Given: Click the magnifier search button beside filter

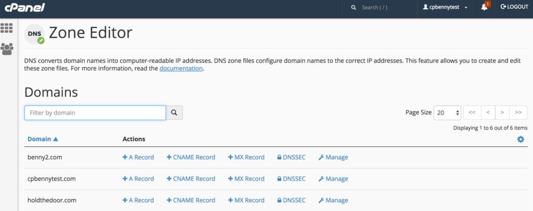Looking at the screenshot, I should point(174,112).
